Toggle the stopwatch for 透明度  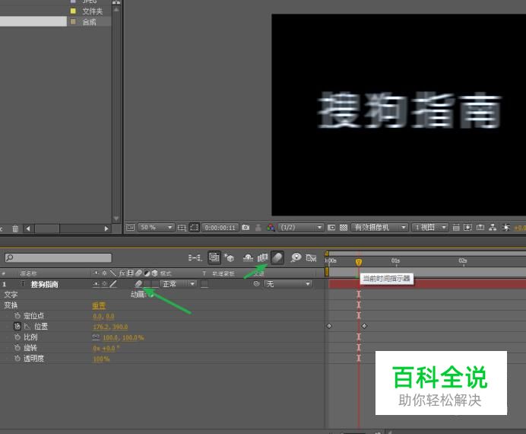pyautogui.click(x=17, y=359)
